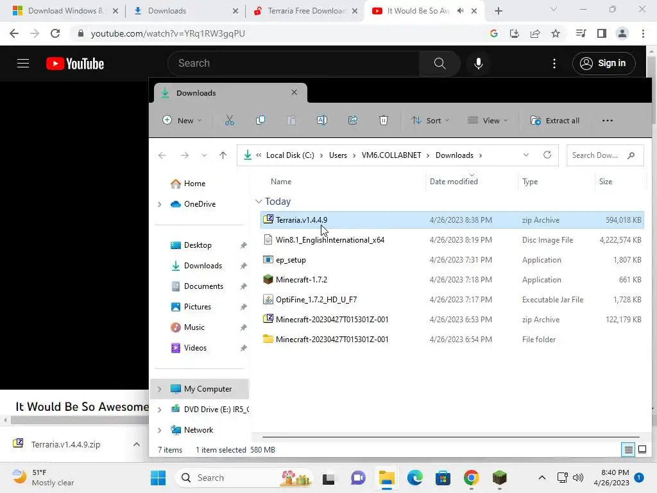This screenshot has height=493, width=657.
Task: Click Search Downloads box in Explorer
Action: [x=604, y=155]
